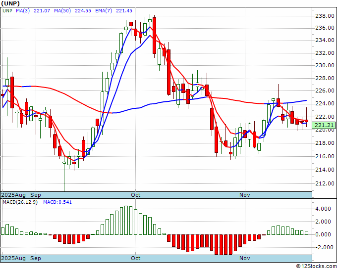
Task: Click the 212.00 price axis label
Action: pos(325,183)
